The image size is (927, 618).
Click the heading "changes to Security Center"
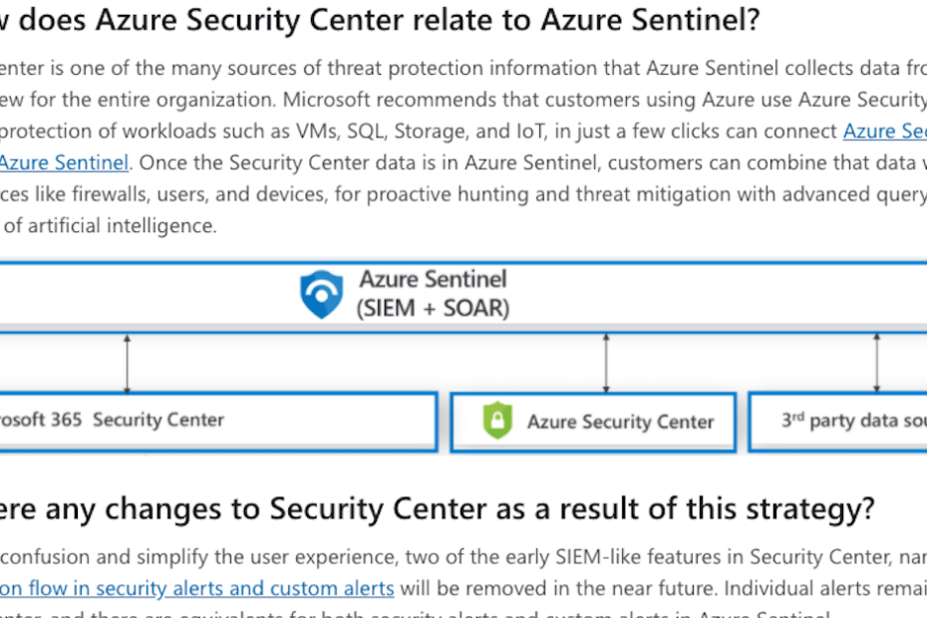coord(437,509)
